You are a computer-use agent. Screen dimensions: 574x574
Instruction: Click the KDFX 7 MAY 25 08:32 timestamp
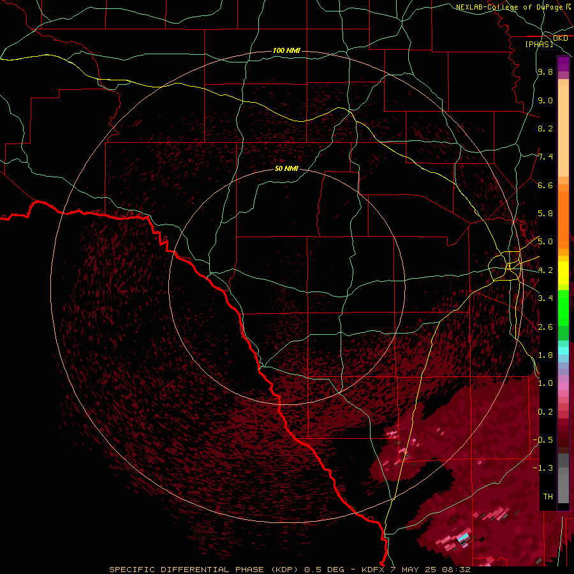click(x=416, y=570)
